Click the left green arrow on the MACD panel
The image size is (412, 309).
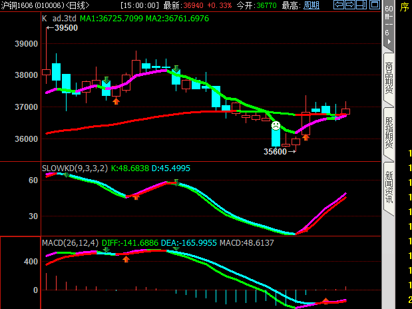[106, 250]
